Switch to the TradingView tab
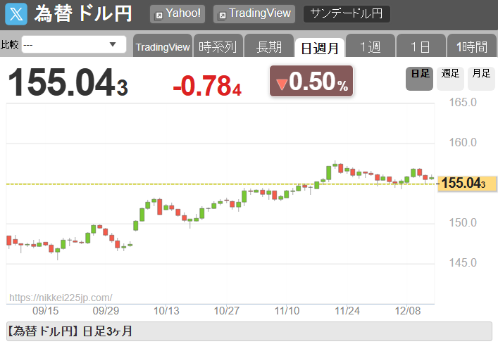The image size is (498, 344). tap(163, 46)
